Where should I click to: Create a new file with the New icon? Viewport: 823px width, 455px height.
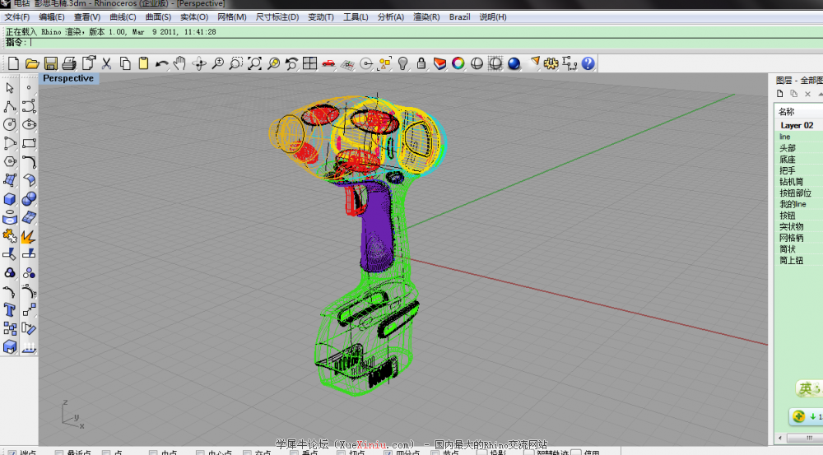pos(13,63)
